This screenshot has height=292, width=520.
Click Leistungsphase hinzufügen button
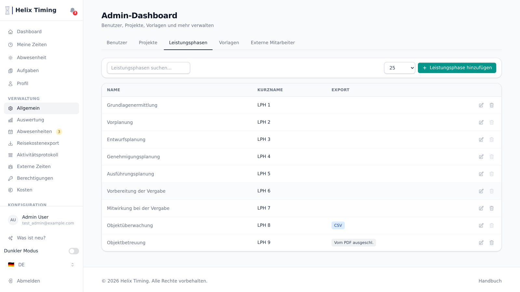coord(457,68)
